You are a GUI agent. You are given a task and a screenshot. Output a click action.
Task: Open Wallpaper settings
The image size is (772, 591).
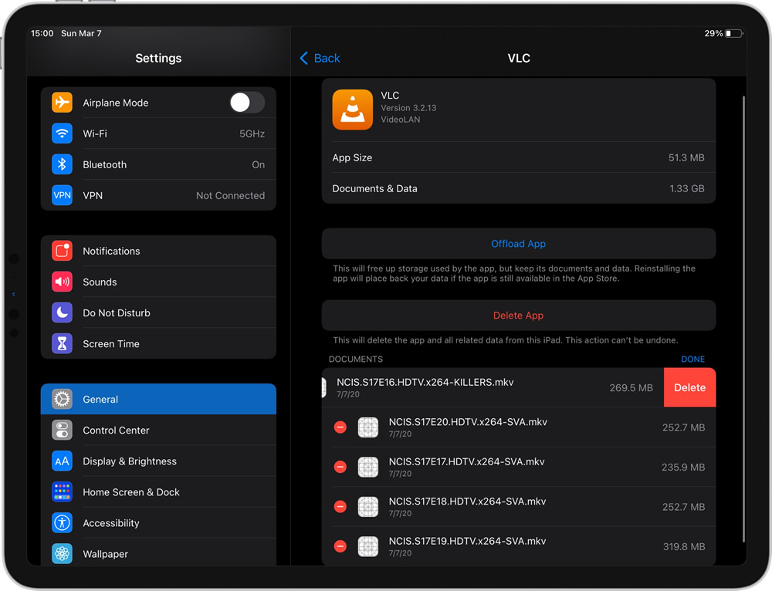pos(158,554)
